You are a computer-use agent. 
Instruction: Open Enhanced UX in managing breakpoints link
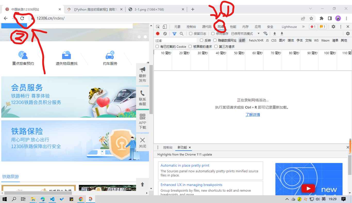191,185
